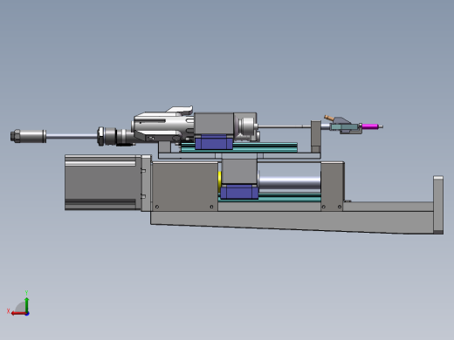Select the lower teal linear guide rail
The width and height of the screenshot is (454, 340).
click(289, 197)
